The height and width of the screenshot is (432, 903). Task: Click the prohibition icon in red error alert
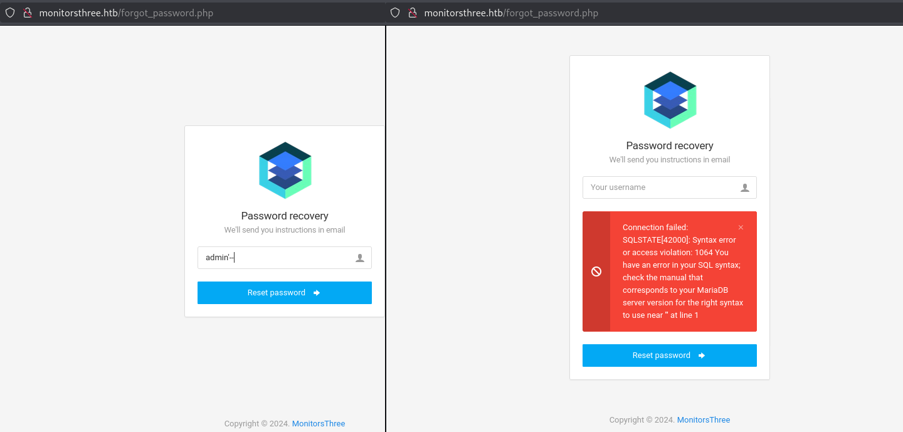596,271
